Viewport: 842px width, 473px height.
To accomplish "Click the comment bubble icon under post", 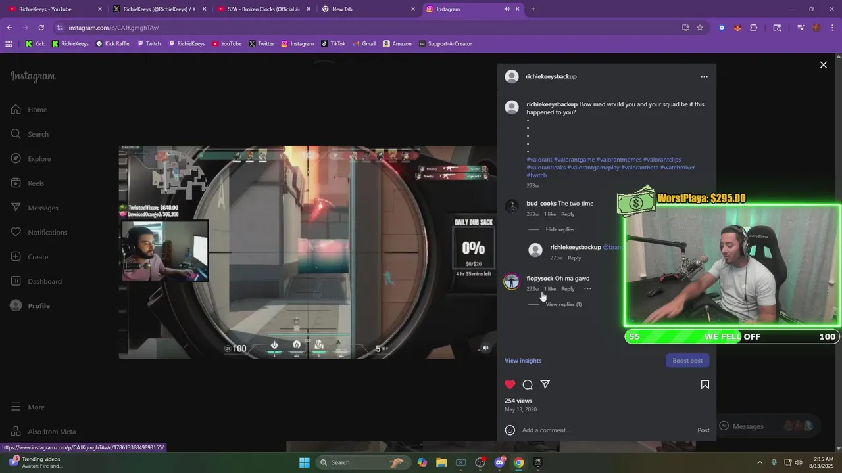I will point(528,384).
